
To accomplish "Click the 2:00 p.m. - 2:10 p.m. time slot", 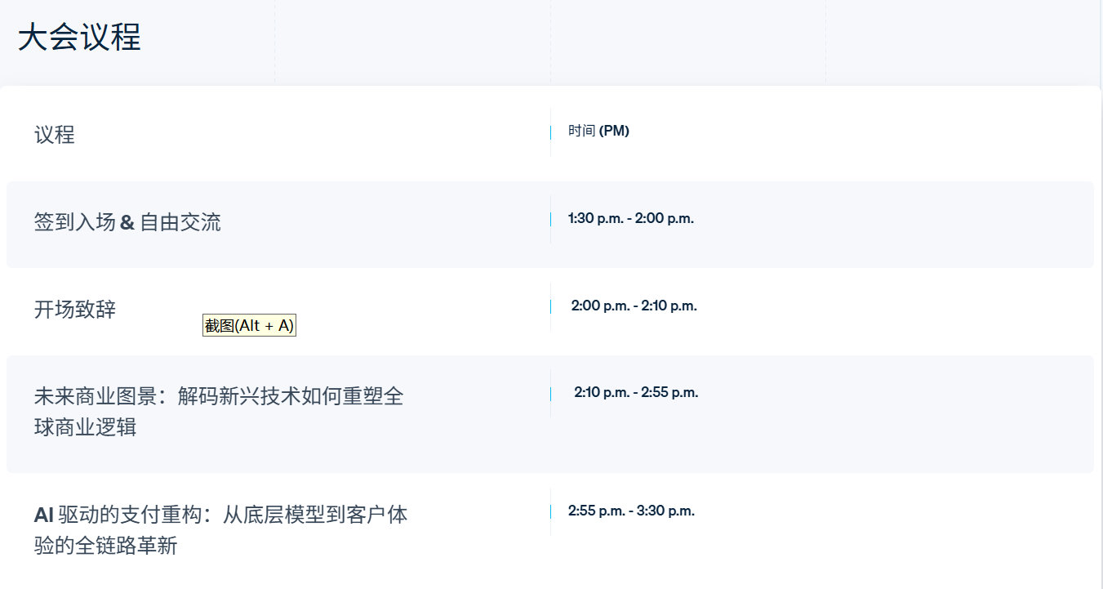I will pos(634,306).
